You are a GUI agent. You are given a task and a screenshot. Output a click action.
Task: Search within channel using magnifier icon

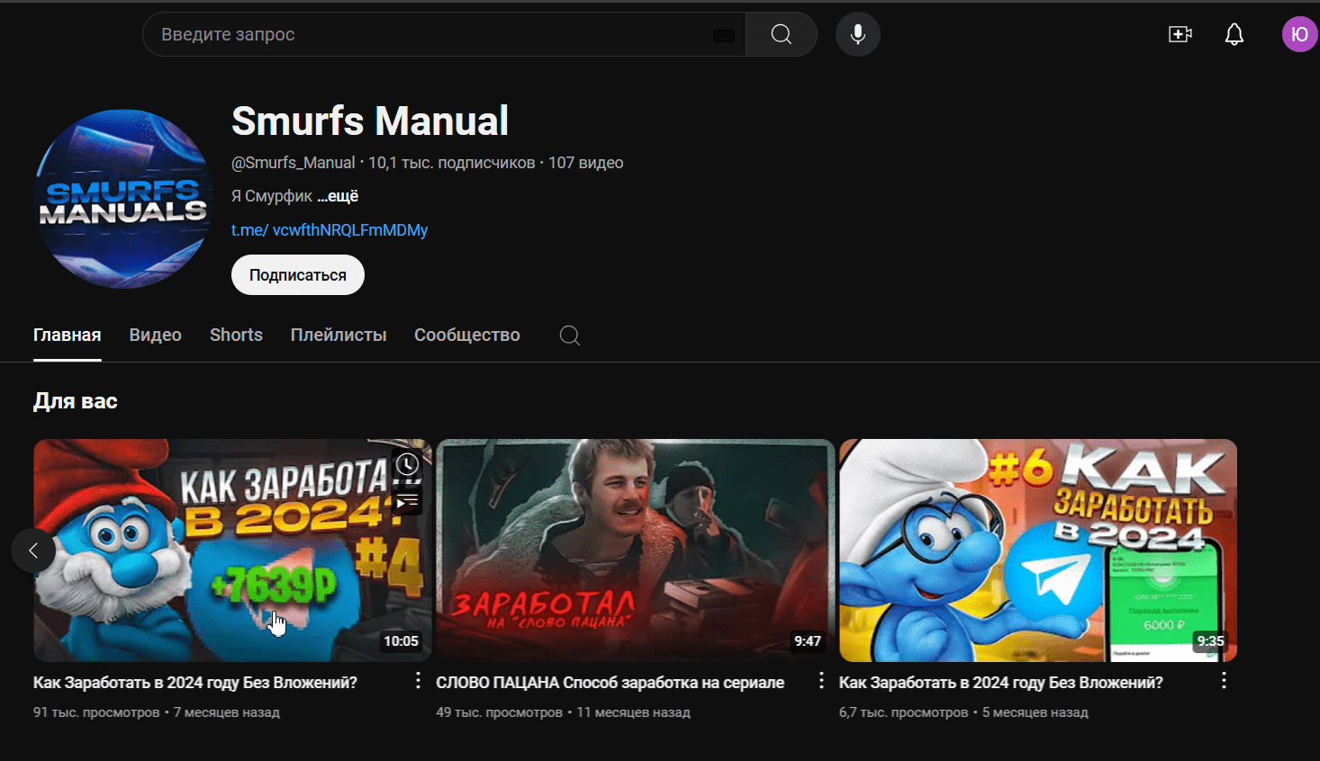570,336
